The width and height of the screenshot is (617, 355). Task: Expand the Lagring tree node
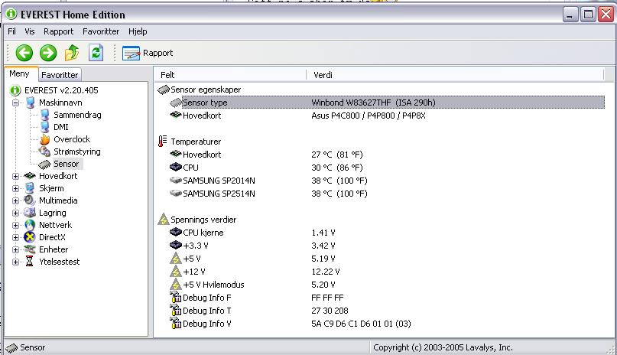[x=16, y=213]
